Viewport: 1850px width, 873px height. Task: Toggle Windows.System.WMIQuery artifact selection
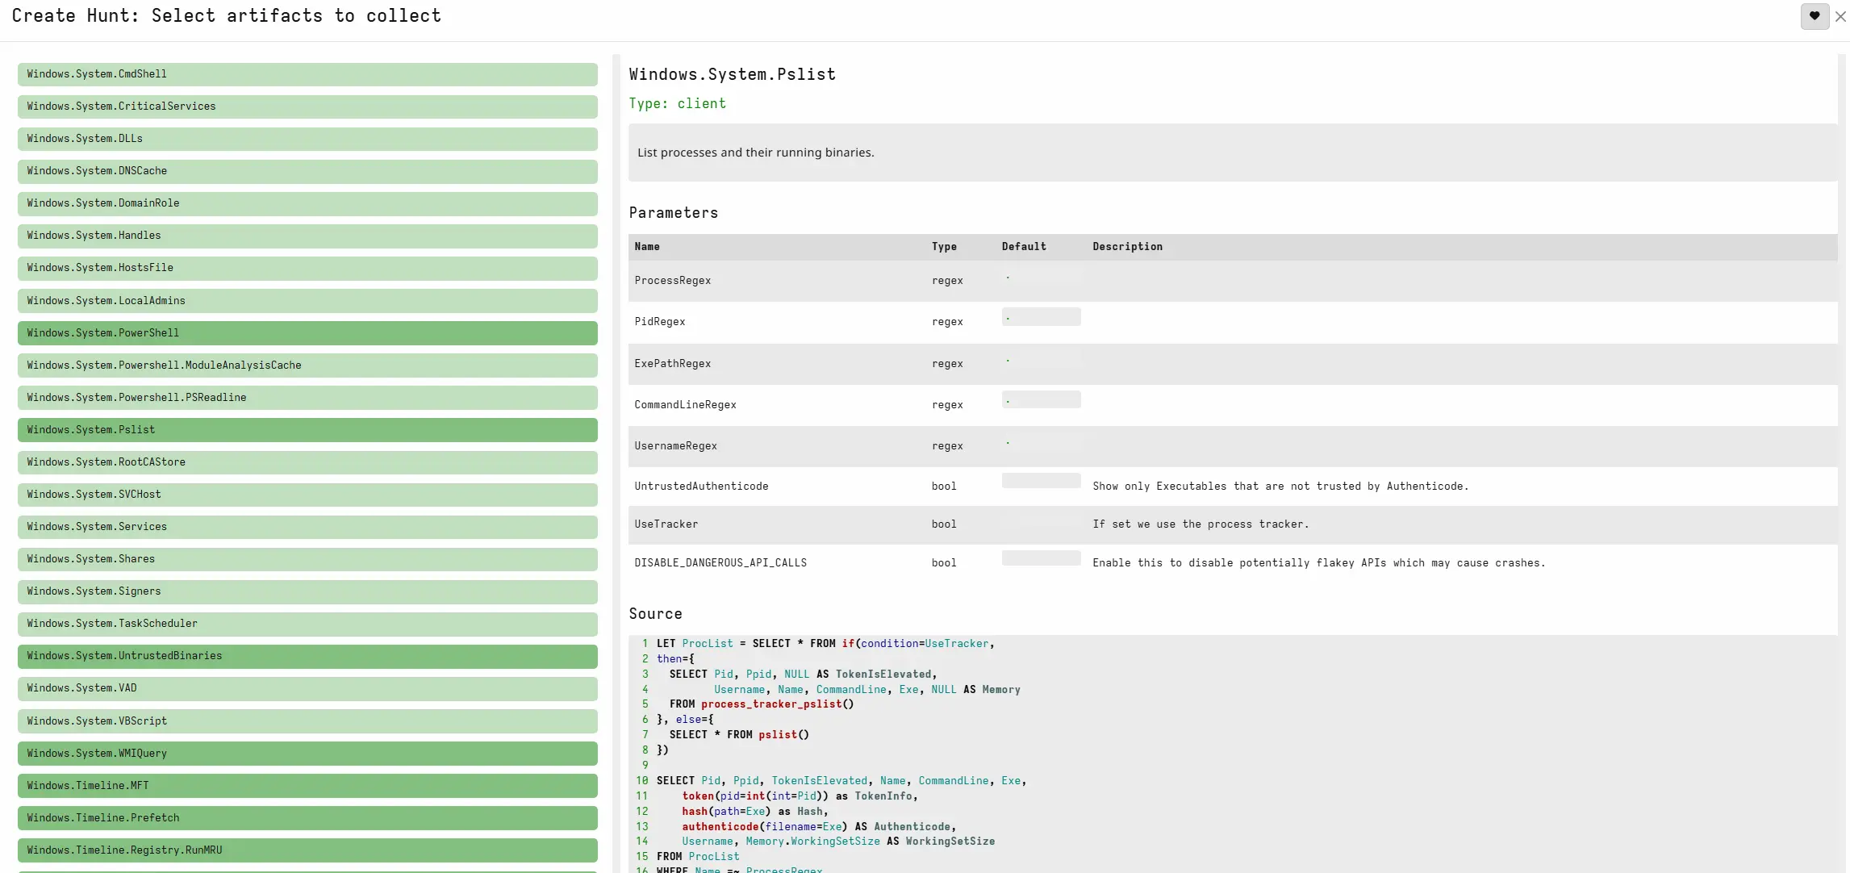307,753
